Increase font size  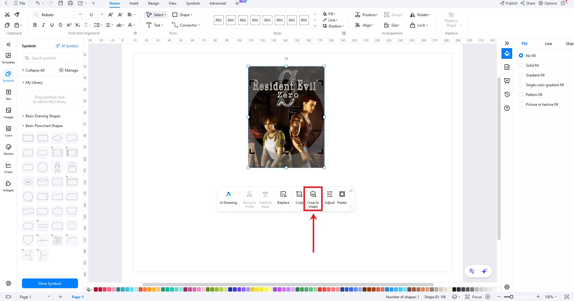(x=111, y=15)
